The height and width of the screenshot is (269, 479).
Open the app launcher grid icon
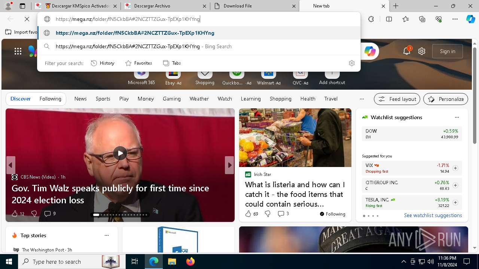(18, 51)
